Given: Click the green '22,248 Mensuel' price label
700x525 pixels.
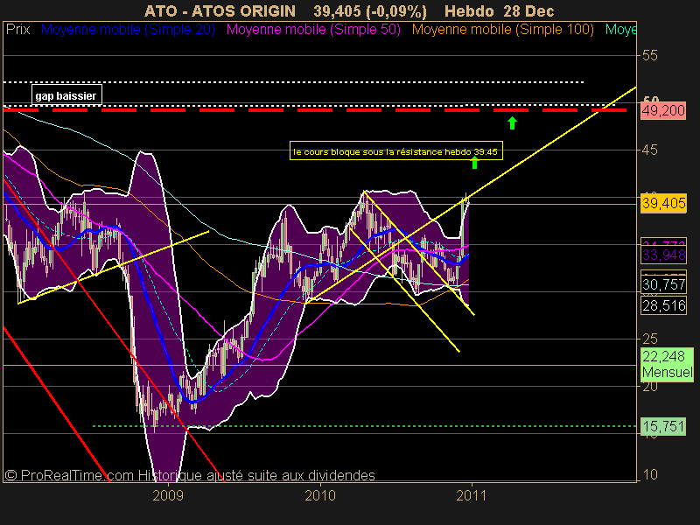Looking at the screenshot, I should click(667, 364).
